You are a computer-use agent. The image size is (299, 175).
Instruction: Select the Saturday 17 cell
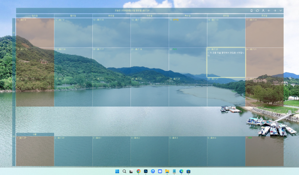[265, 33]
